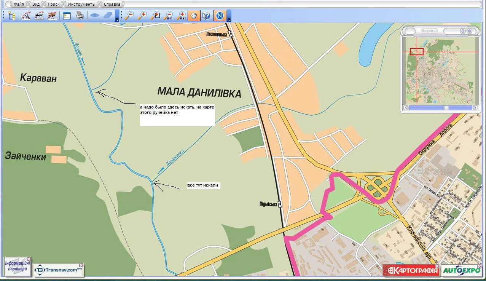This screenshot has width=486, height=281.
Task: Click the printer icon to print map
Action: coord(80,16)
